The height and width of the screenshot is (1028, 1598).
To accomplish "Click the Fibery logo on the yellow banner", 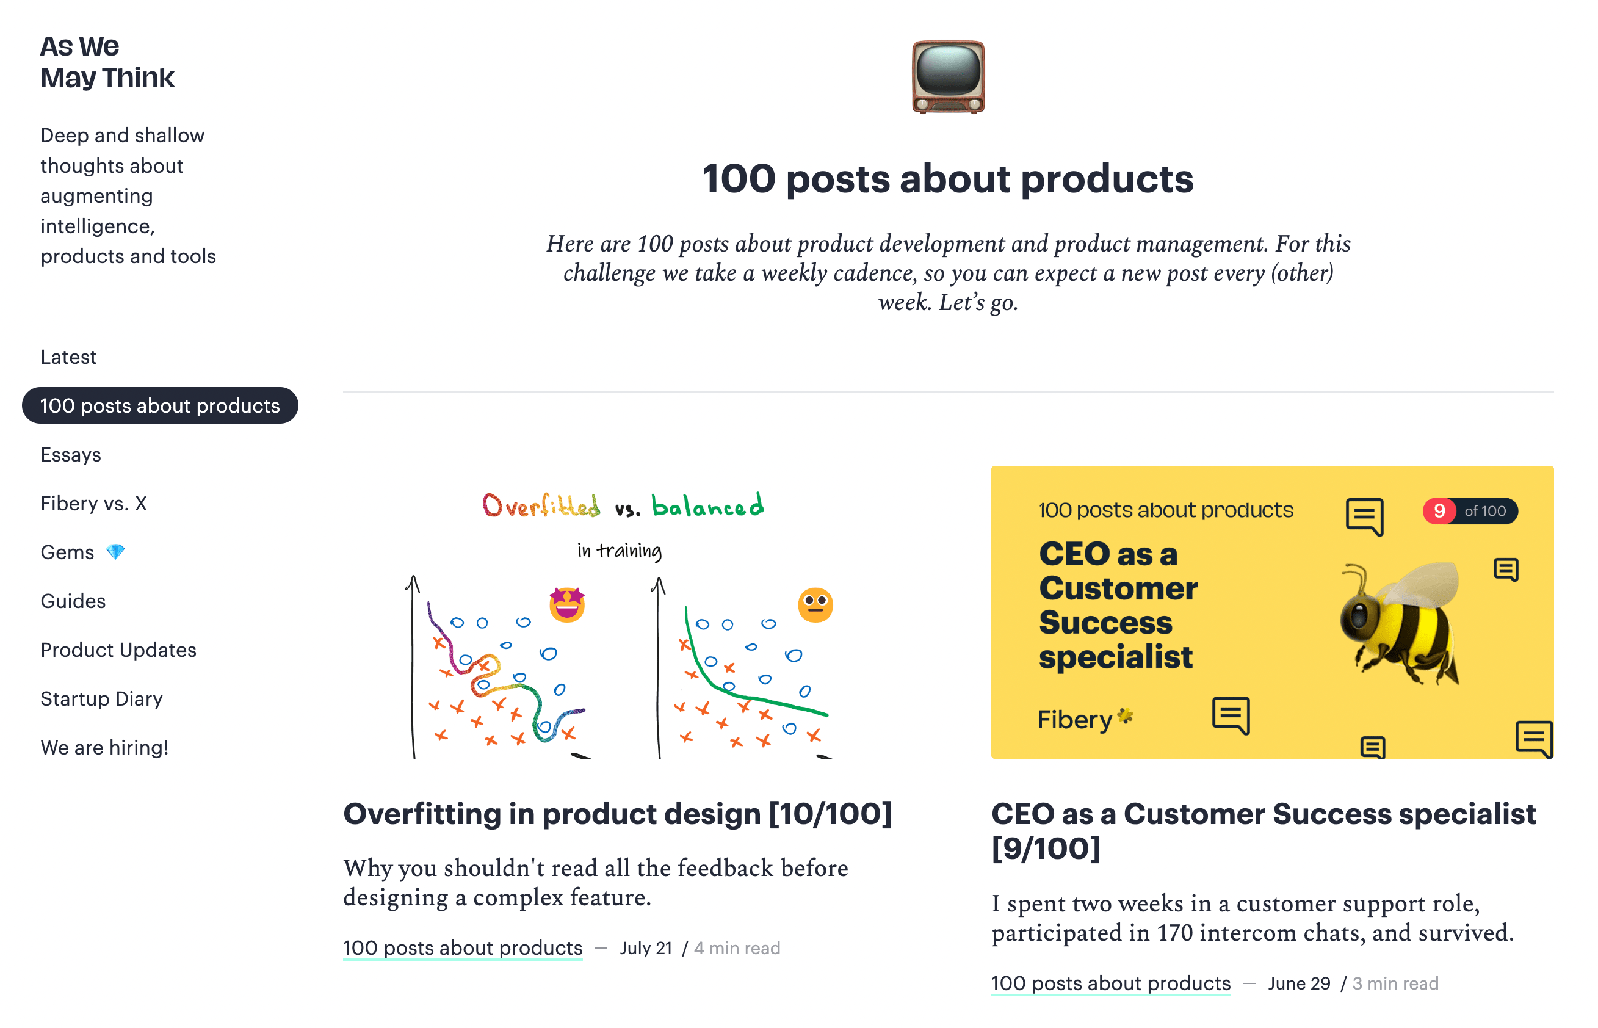I will point(1084,719).
